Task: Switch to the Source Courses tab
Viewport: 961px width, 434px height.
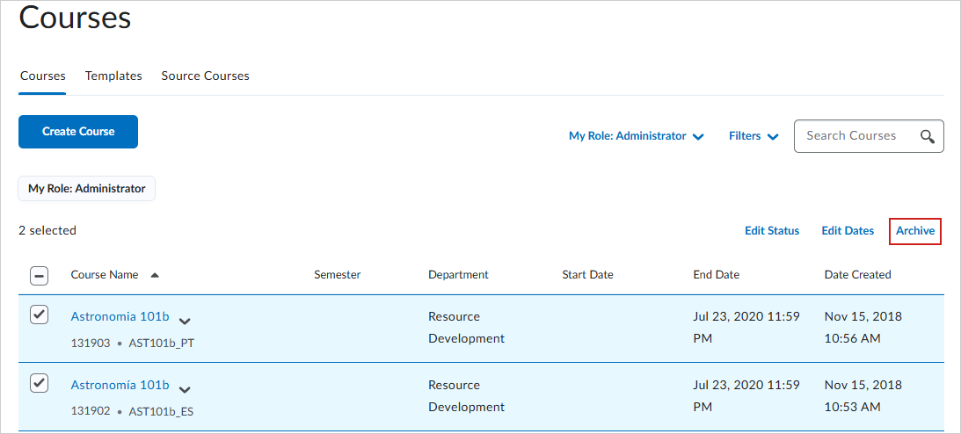Action: (206, 76)
